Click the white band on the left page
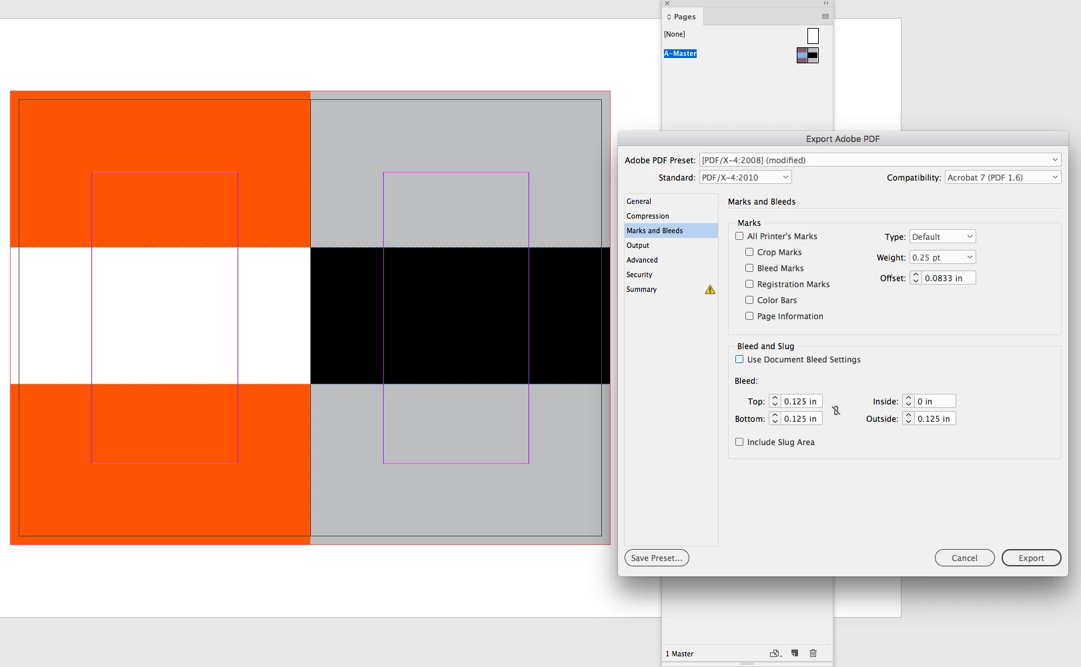 160,316
